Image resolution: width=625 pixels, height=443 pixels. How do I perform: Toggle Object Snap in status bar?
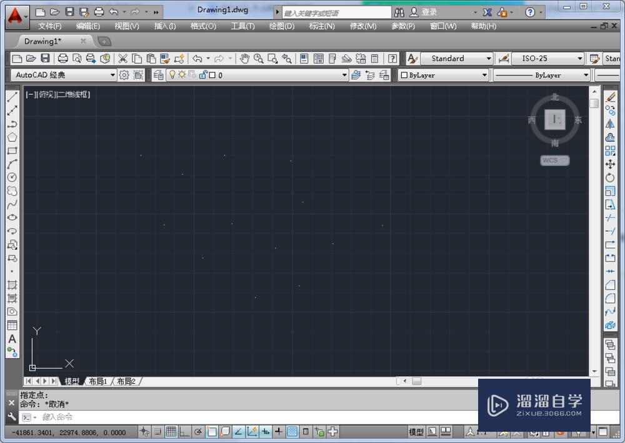tap(212, 432)
